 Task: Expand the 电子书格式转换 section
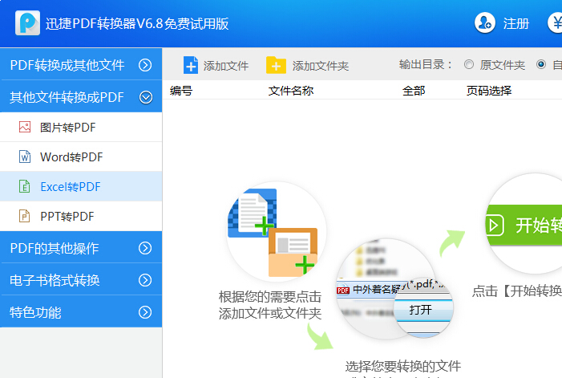click(x=81, y=280)
